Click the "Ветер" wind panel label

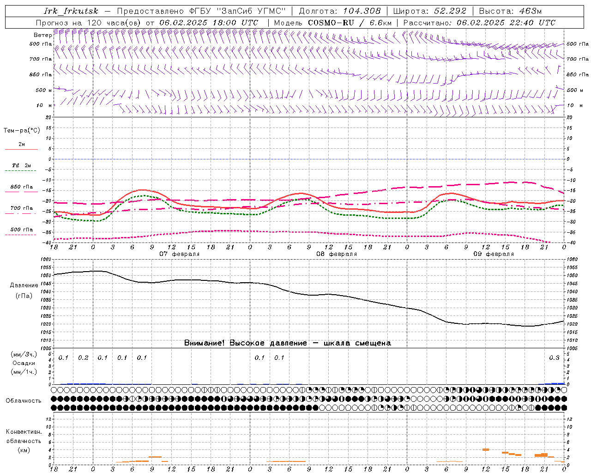point(42,35)
